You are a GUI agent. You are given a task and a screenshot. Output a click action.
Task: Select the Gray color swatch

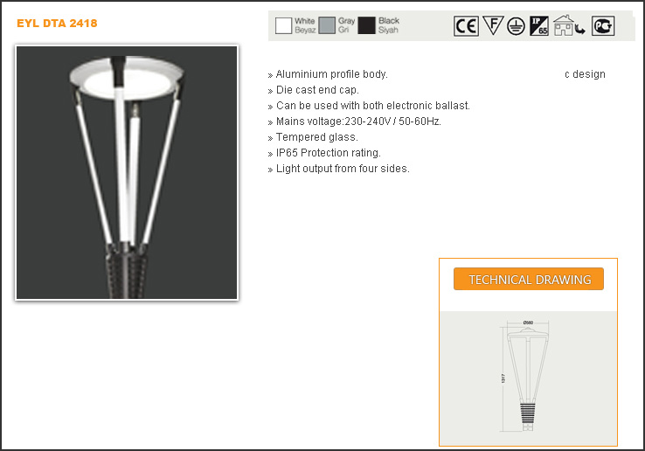pyautogui.click(x=327, y=25)
